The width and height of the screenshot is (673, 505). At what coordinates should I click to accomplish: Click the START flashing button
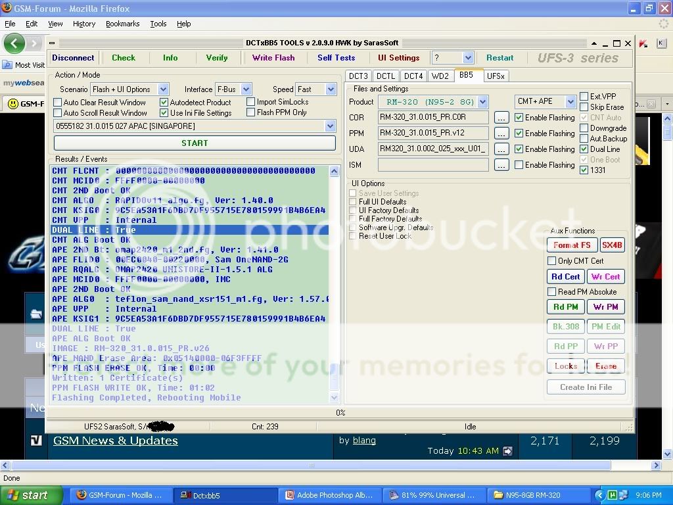pyautogui.click(x=195, y=143)
